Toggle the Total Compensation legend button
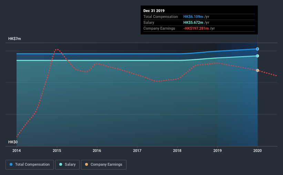The height and width of the screenshot is (175, 283). point(30,165)
